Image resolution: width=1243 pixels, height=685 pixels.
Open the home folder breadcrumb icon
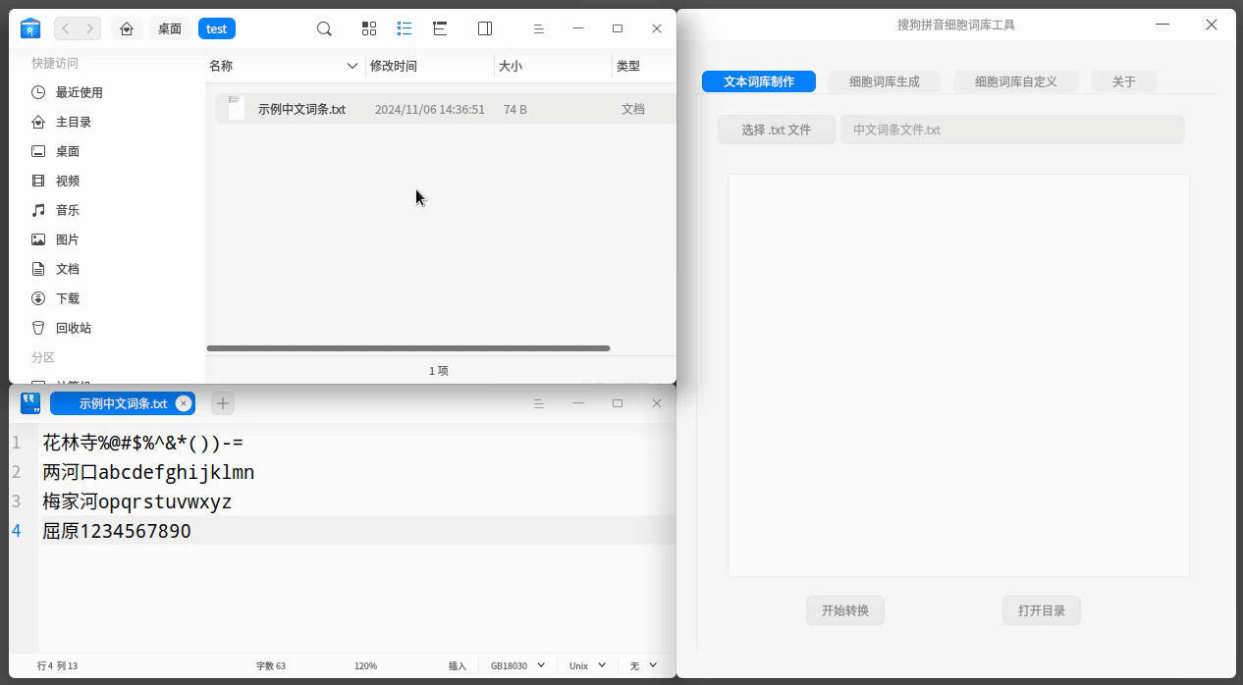point(127,28)
